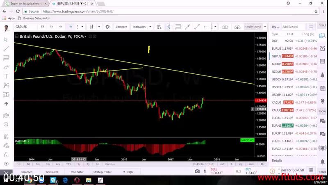Open public chat bubbles icon
328x185 pixels.
pyautogui.click(x=322, y=121)
